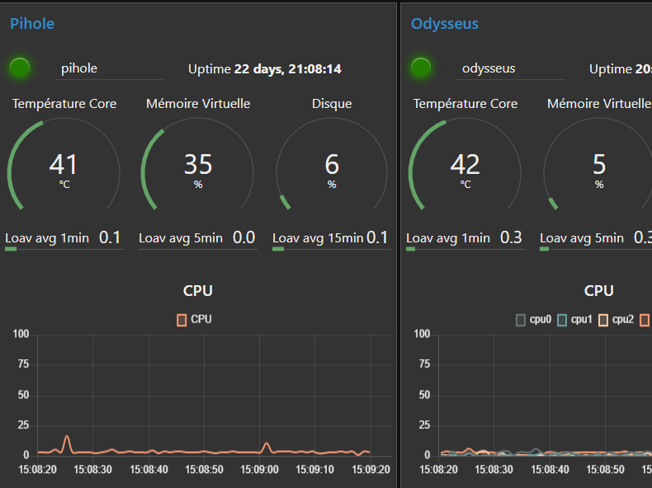Click the Odysseus Température Core gauge showing 42

tap(465, 164)
